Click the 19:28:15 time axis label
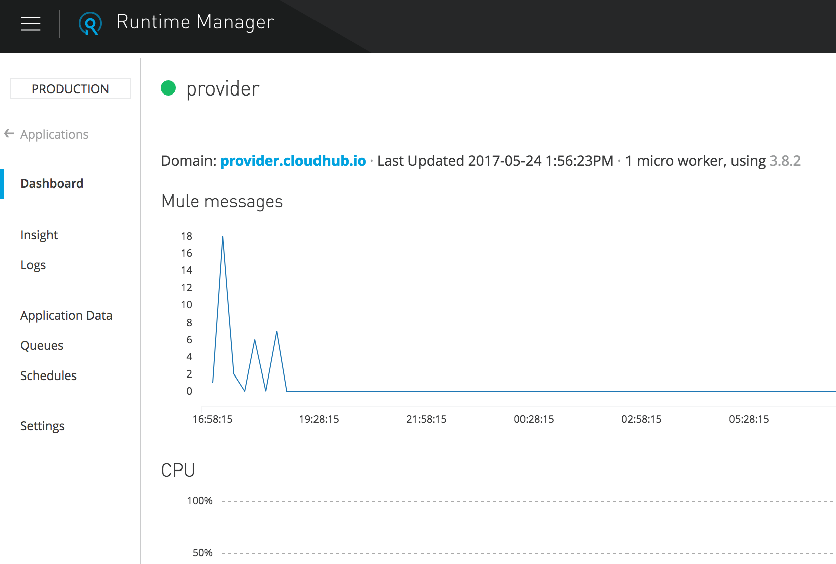836x564 pixels. pyautogui.click(x=319, y=419)
